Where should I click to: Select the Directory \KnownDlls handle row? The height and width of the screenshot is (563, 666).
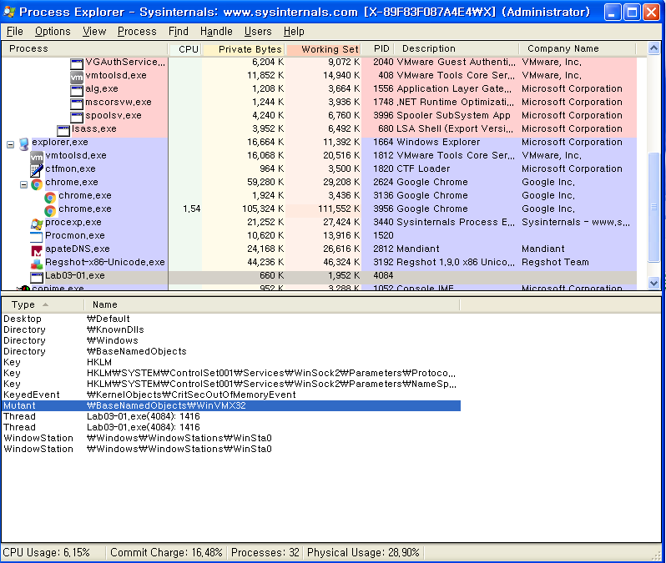click(x=231, y=330)
